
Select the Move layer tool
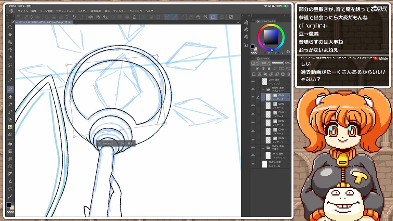[x=10, y=50]
